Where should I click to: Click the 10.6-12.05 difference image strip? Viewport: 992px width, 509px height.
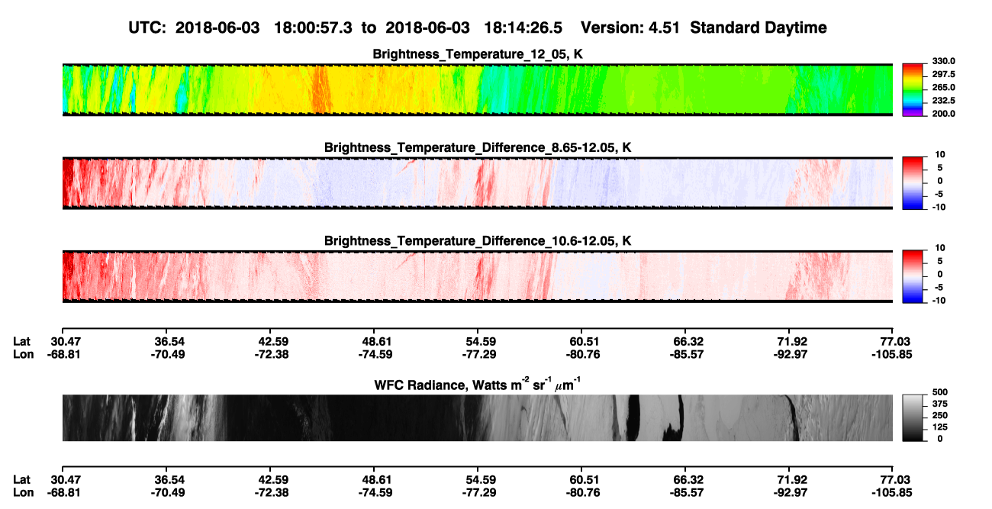[477, 276]
